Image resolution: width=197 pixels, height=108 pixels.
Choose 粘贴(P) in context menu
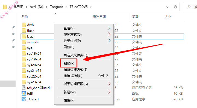(84, 63)
